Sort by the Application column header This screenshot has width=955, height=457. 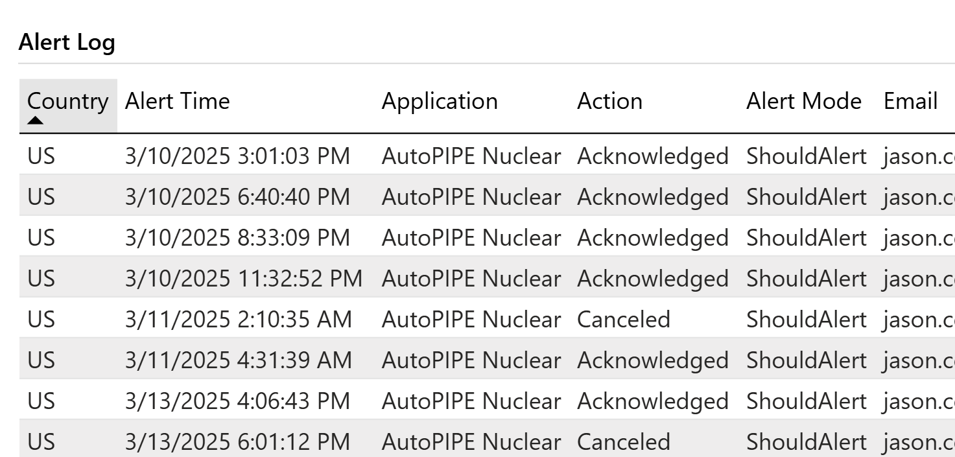[440, 101]
